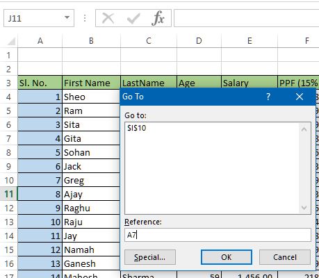Click the formula bar input area
This screenshot has width=319, height=278.
[x=247, y=18]
